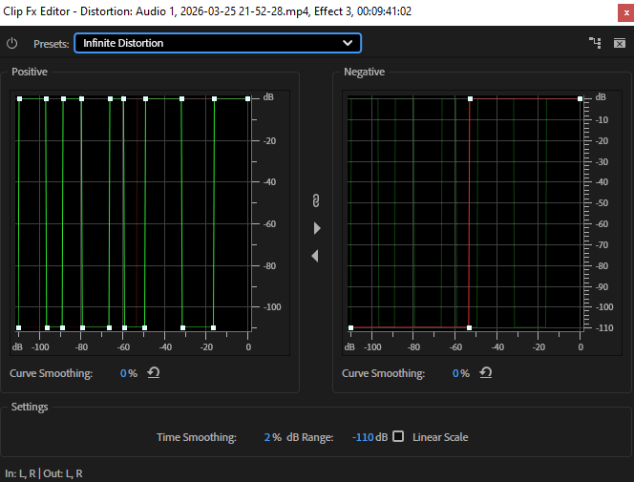
Task: Click the Positive Curve Smoothing percent value
Action: (124, 373)
